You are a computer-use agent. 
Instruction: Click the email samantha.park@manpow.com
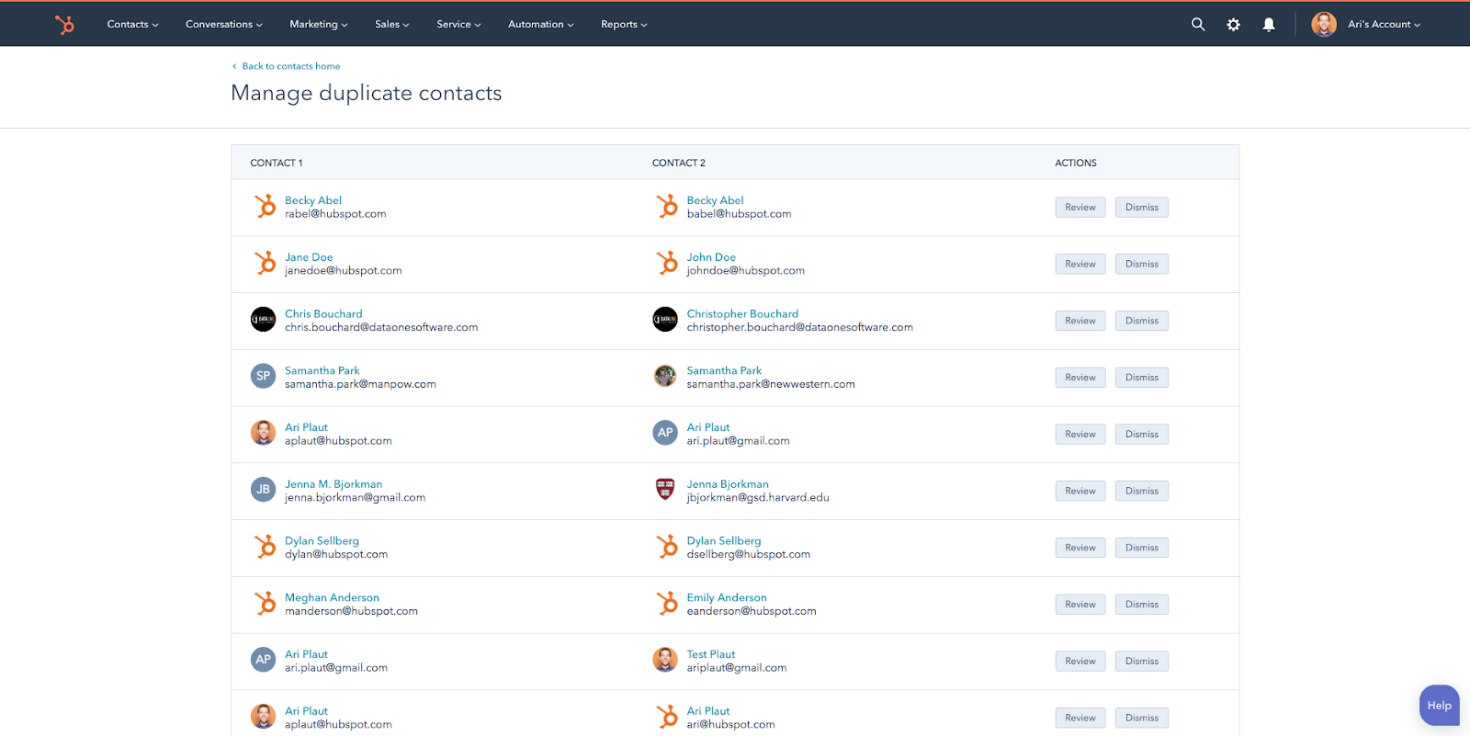click(x=360, y=385)
